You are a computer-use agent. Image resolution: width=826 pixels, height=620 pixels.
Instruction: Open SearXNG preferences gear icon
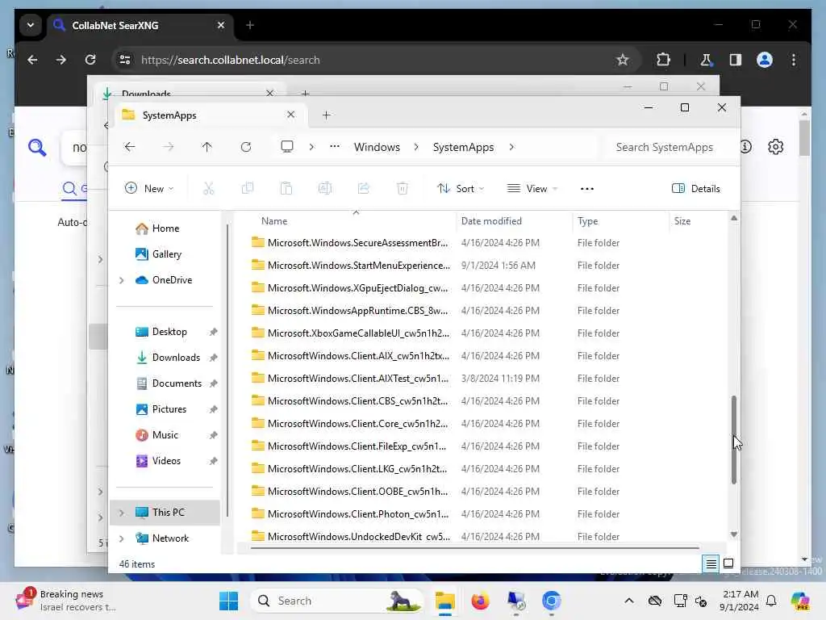click(x=775, y=147)
